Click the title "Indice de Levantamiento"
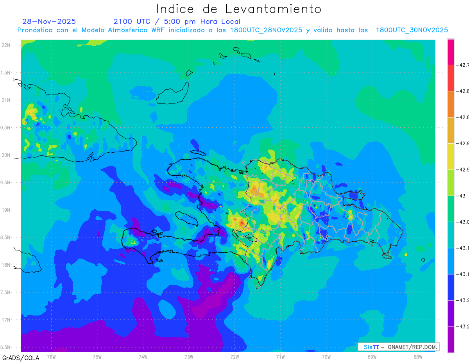This screenshot has width=469, height=362. (x=239, y=9)
